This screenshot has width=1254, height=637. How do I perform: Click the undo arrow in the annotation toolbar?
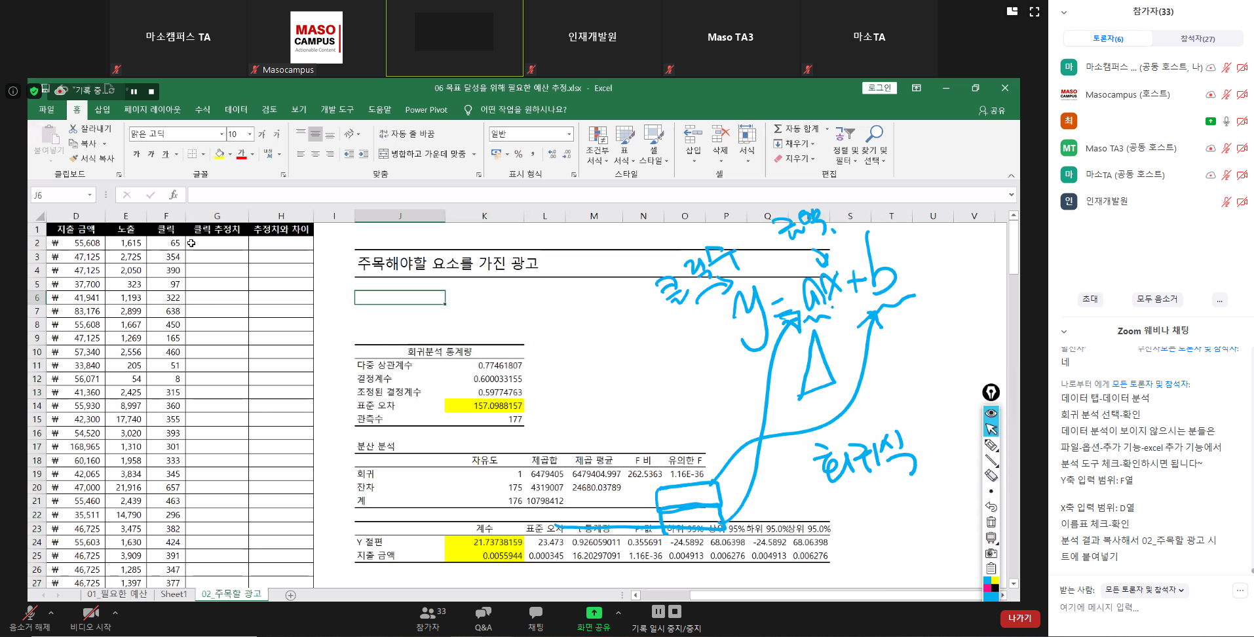[x=991, y=507]
